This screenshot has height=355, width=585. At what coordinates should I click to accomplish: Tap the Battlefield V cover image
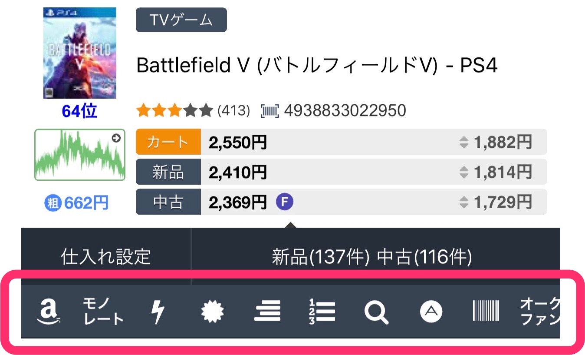[80, 53]
